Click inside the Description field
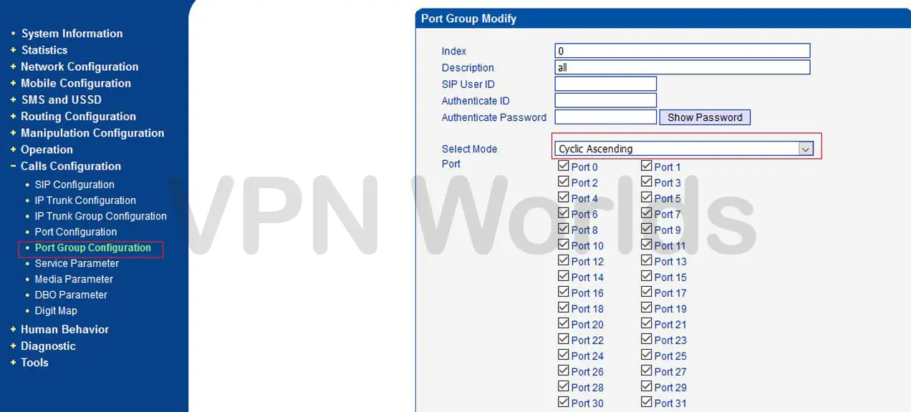 [681, 67]
